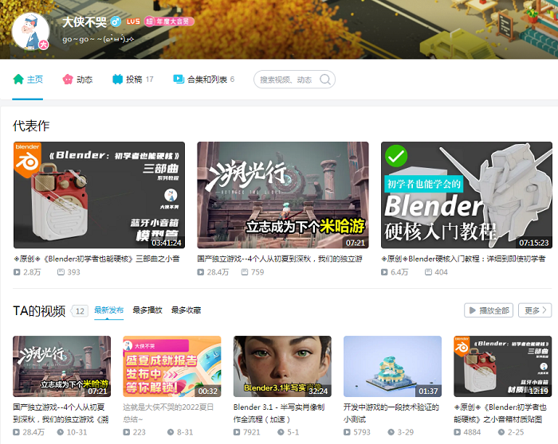Screen dimensions: 558x444
Task: Click the LV5 level badge
Action: [133, 21]
